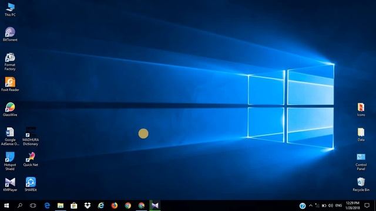Select the Data folder on desktop
Viewport: 376px width, 211px height.
coord(361,134)
